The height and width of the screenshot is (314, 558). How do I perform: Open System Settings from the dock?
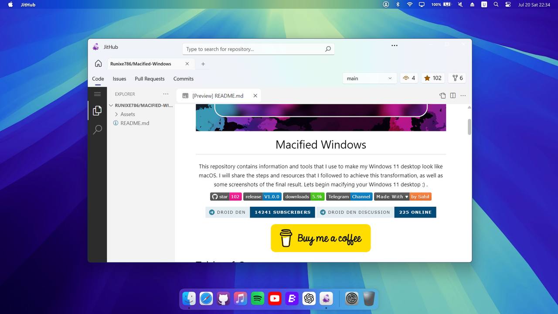[x=352, y=298]
